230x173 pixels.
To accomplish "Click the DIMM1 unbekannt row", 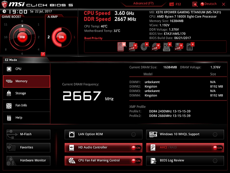I will 176,82.
